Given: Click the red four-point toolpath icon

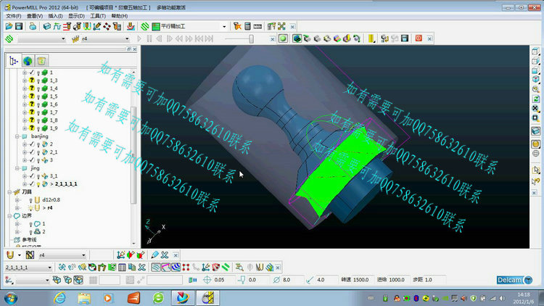Looking at the screenshot, I should click(186, 268).
